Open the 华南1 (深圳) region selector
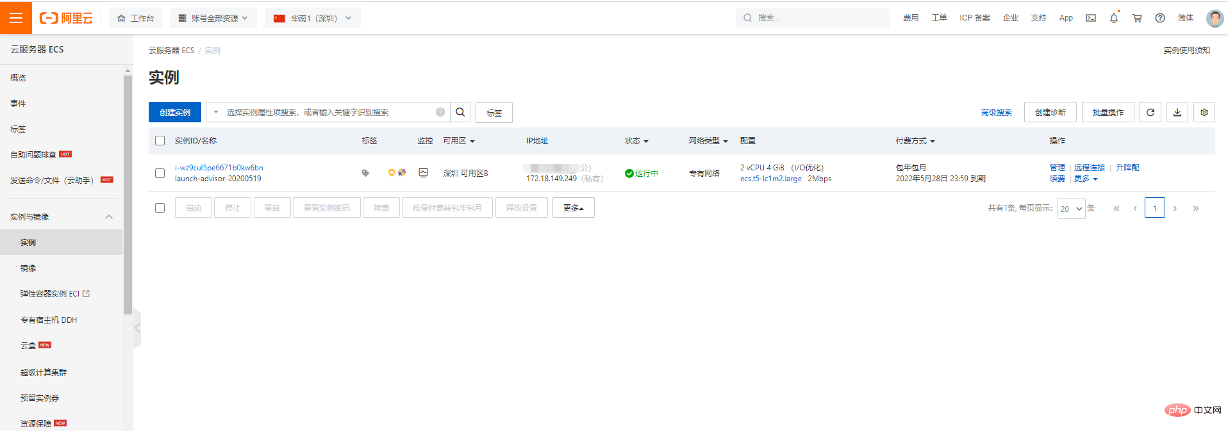The image size is (1228, 431). coord(313,18)
